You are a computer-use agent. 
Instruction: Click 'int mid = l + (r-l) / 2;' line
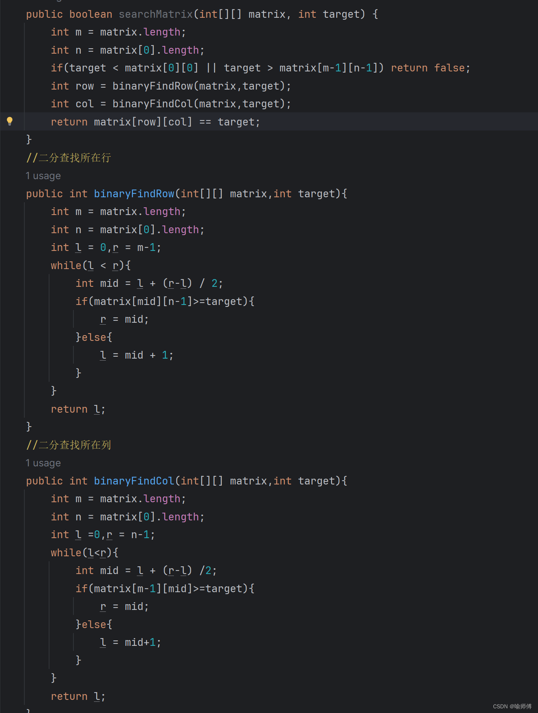149,283
